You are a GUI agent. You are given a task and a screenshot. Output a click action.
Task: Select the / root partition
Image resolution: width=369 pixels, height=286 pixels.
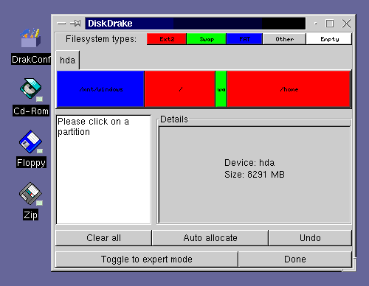(x=180, y=89)
